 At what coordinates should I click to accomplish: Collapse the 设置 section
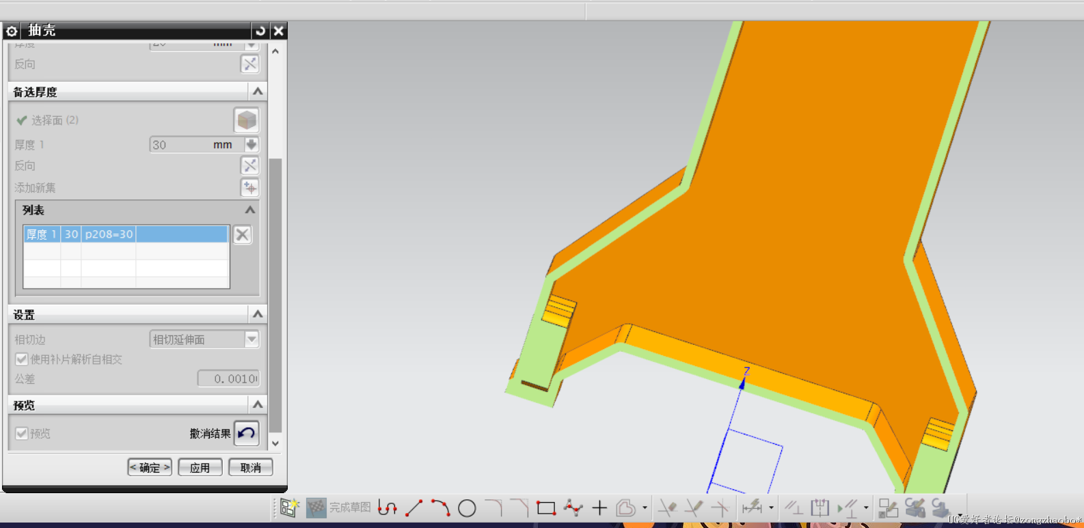tap(258, 314)
